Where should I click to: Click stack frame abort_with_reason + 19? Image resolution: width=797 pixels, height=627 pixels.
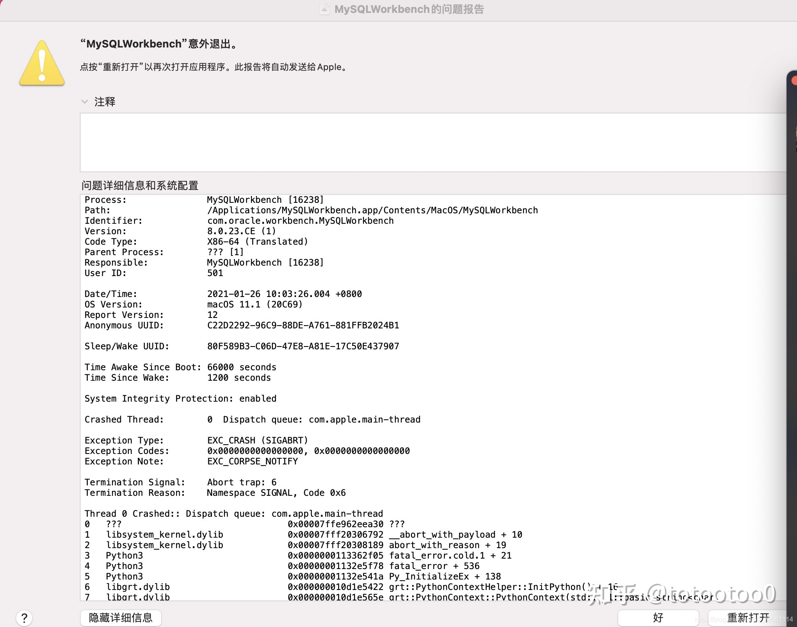(295, 545)
